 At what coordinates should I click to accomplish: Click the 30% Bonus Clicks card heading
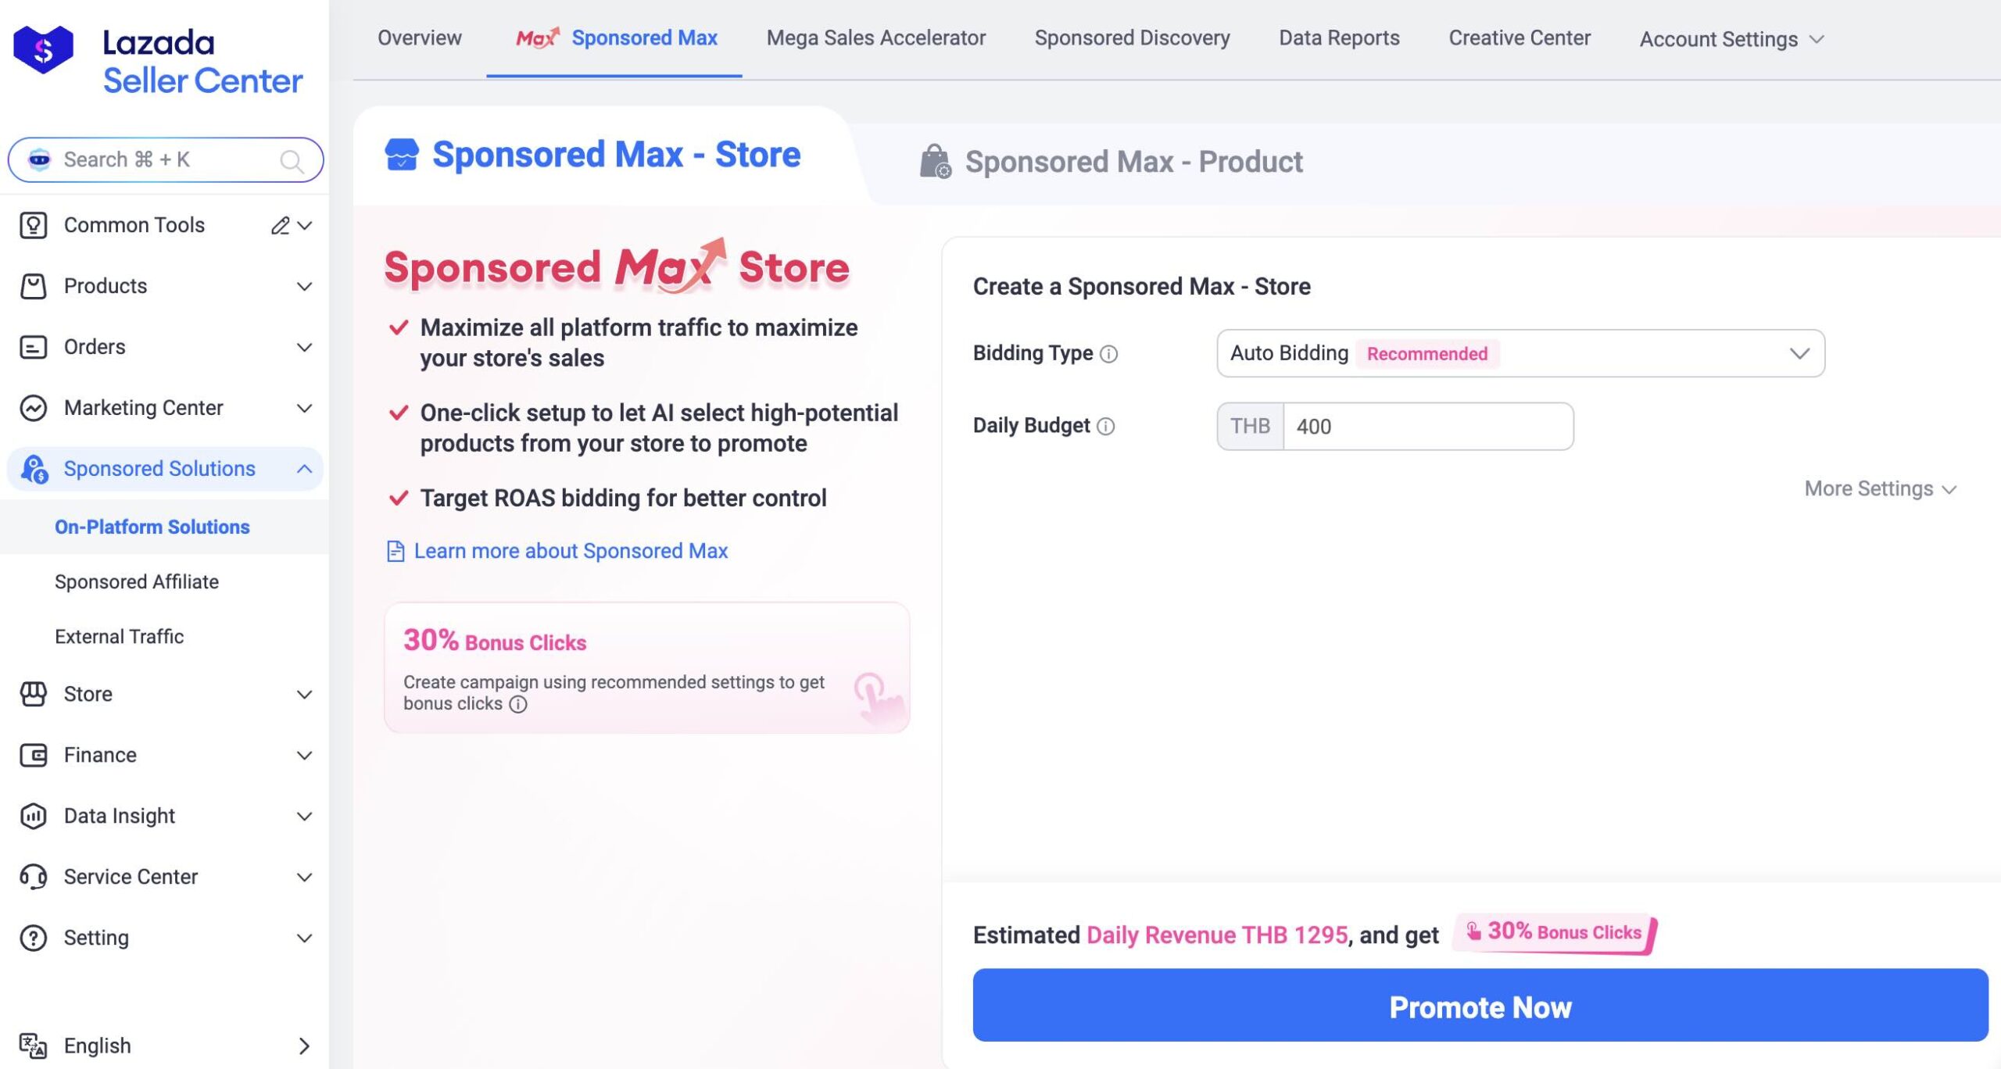(495, 641)
